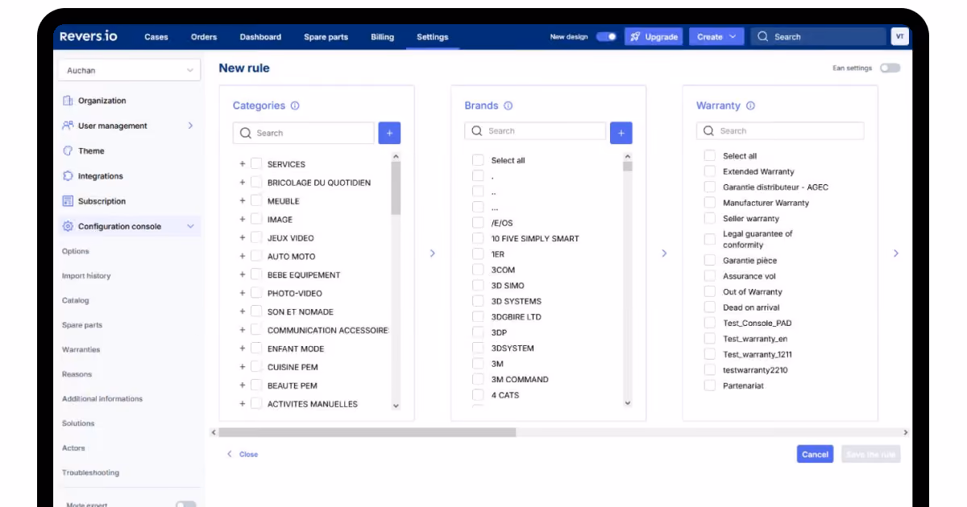Click the arrow right of Warranty panel

click(x=896, y=253)
